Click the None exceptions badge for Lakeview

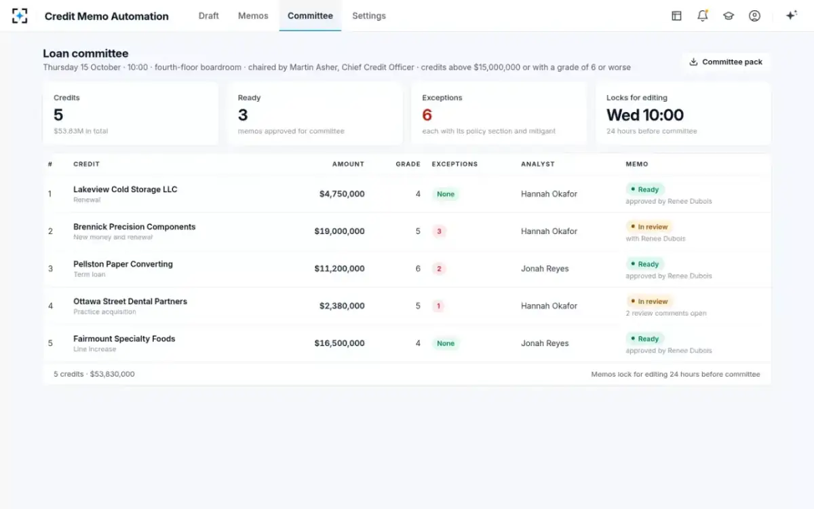pos(446,194)
